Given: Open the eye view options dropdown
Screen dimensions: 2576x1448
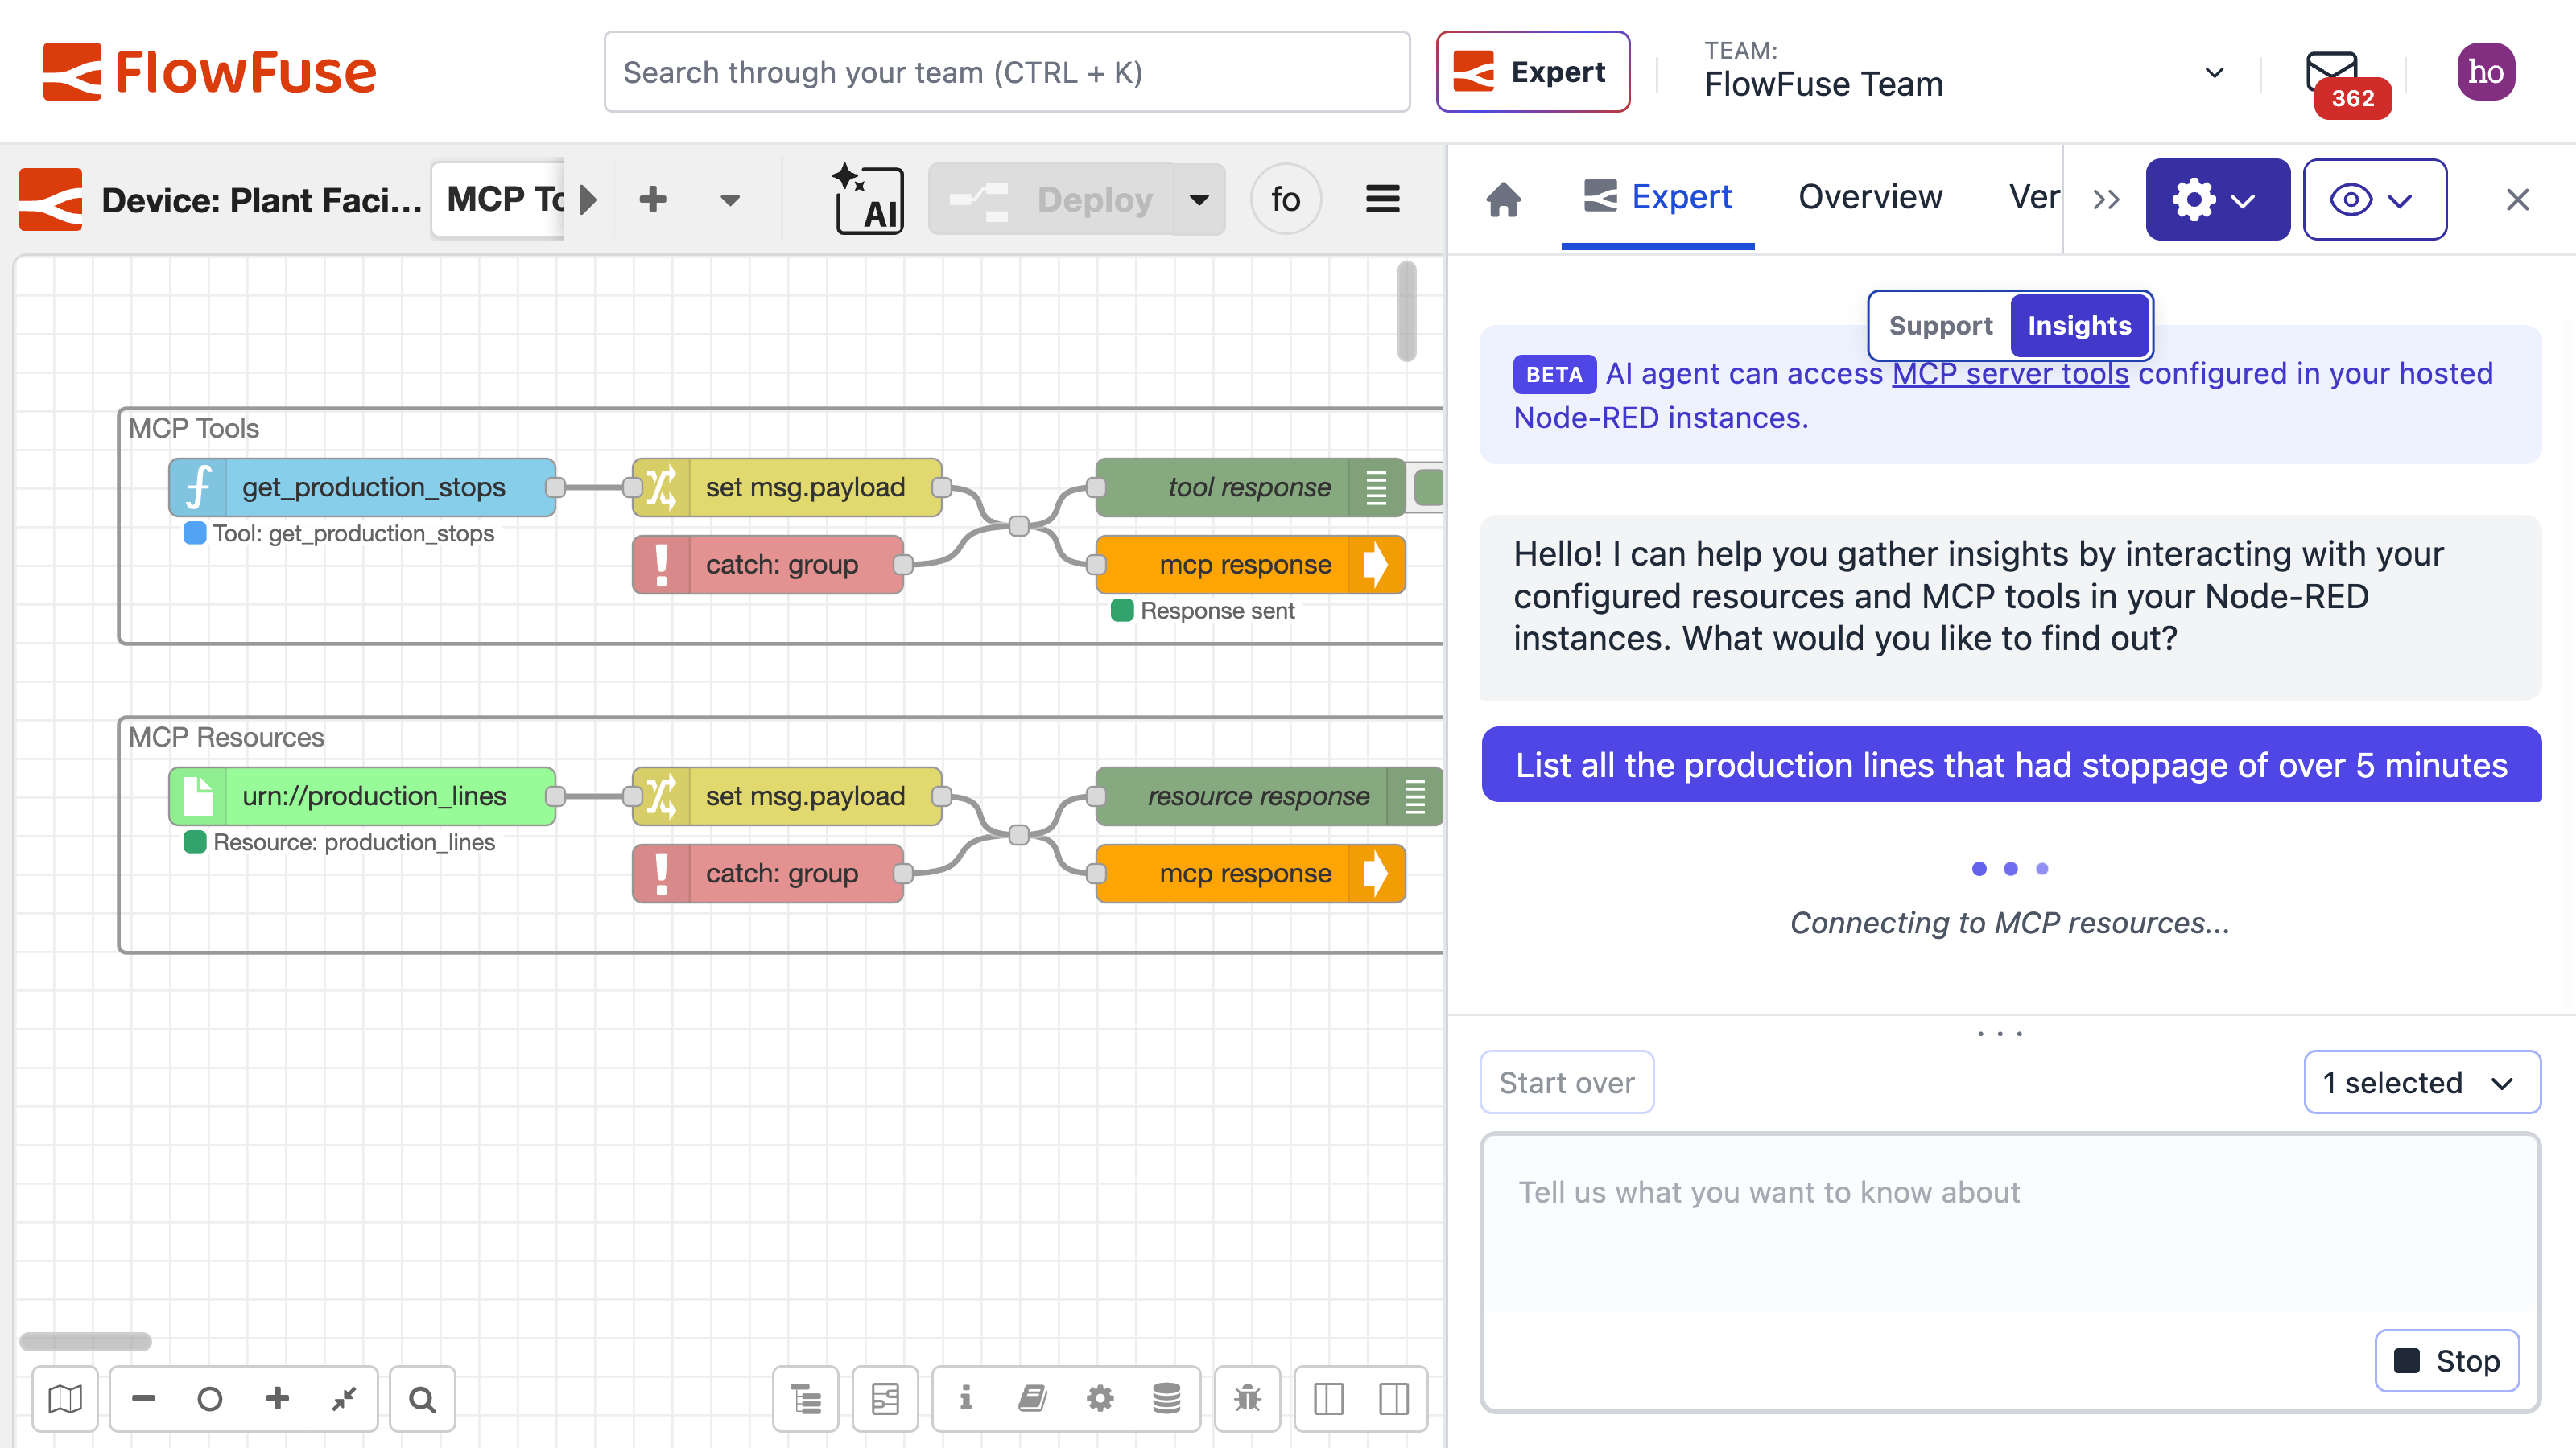Looking at the screenshot, I should (2374, 199).
